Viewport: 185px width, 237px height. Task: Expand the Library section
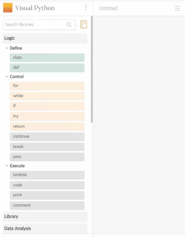[45, 217]
